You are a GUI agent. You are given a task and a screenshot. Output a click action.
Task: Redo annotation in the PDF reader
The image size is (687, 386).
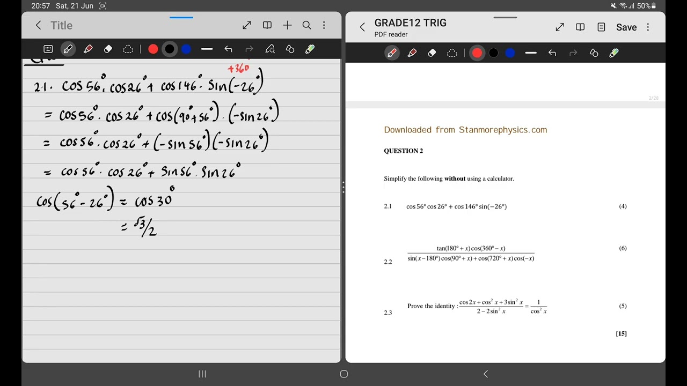(573, 53)
